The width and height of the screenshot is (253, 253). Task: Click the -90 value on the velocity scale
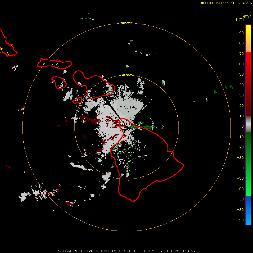[240, 220]
